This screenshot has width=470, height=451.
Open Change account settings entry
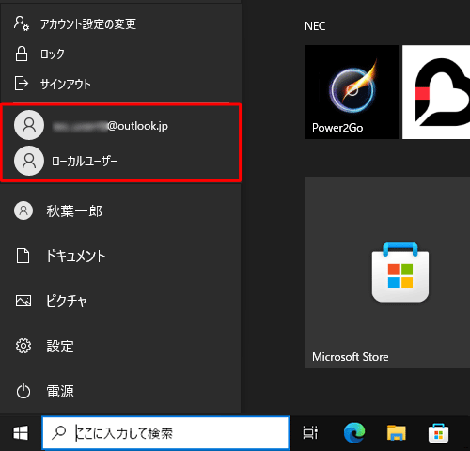point(120,23)
